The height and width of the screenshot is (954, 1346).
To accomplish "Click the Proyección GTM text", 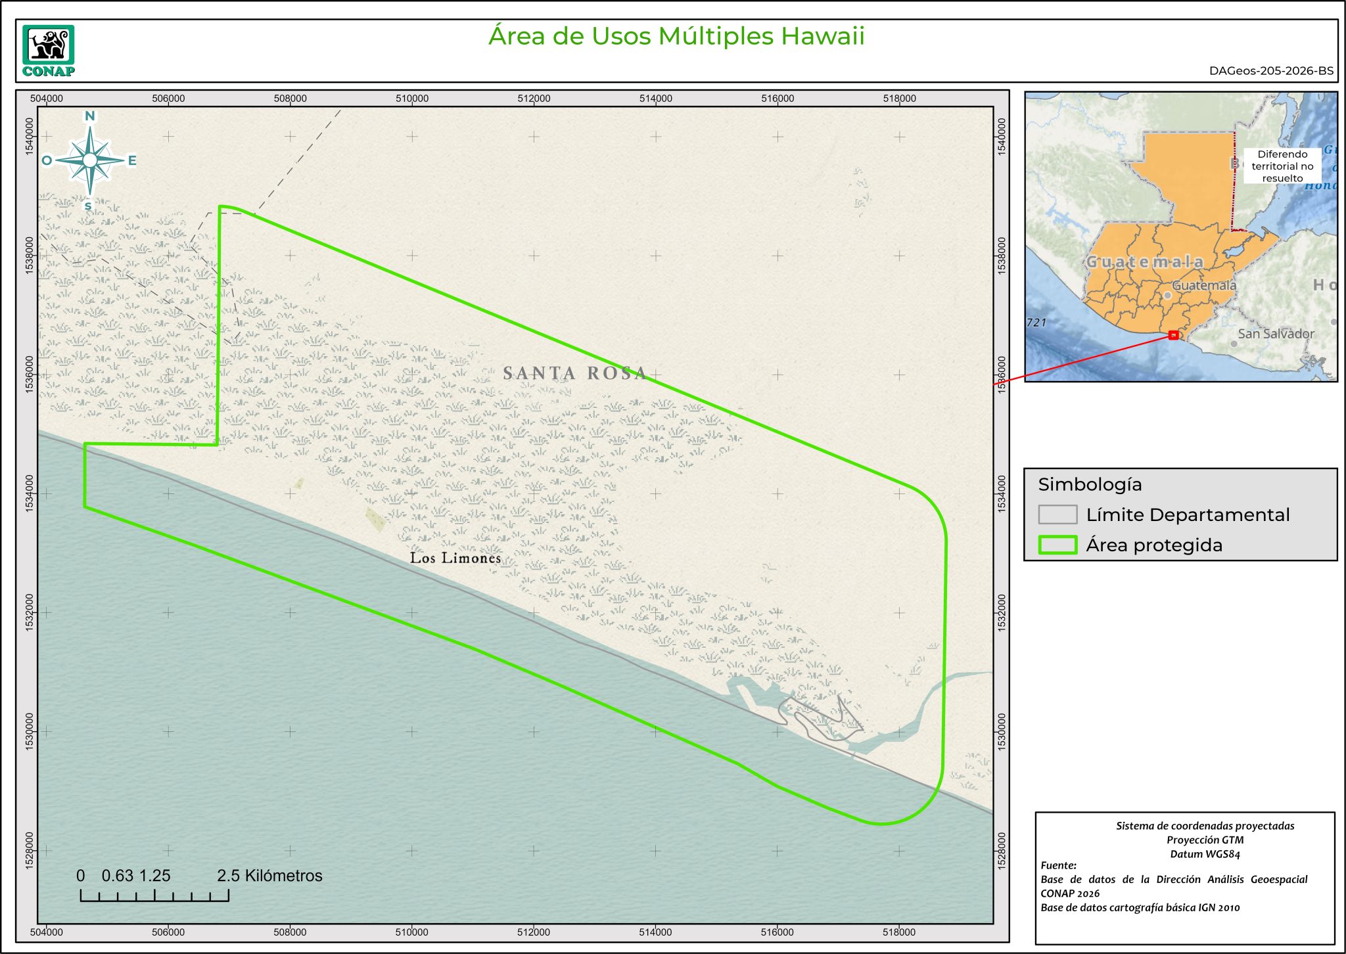I will click(x=1205, y=840).
